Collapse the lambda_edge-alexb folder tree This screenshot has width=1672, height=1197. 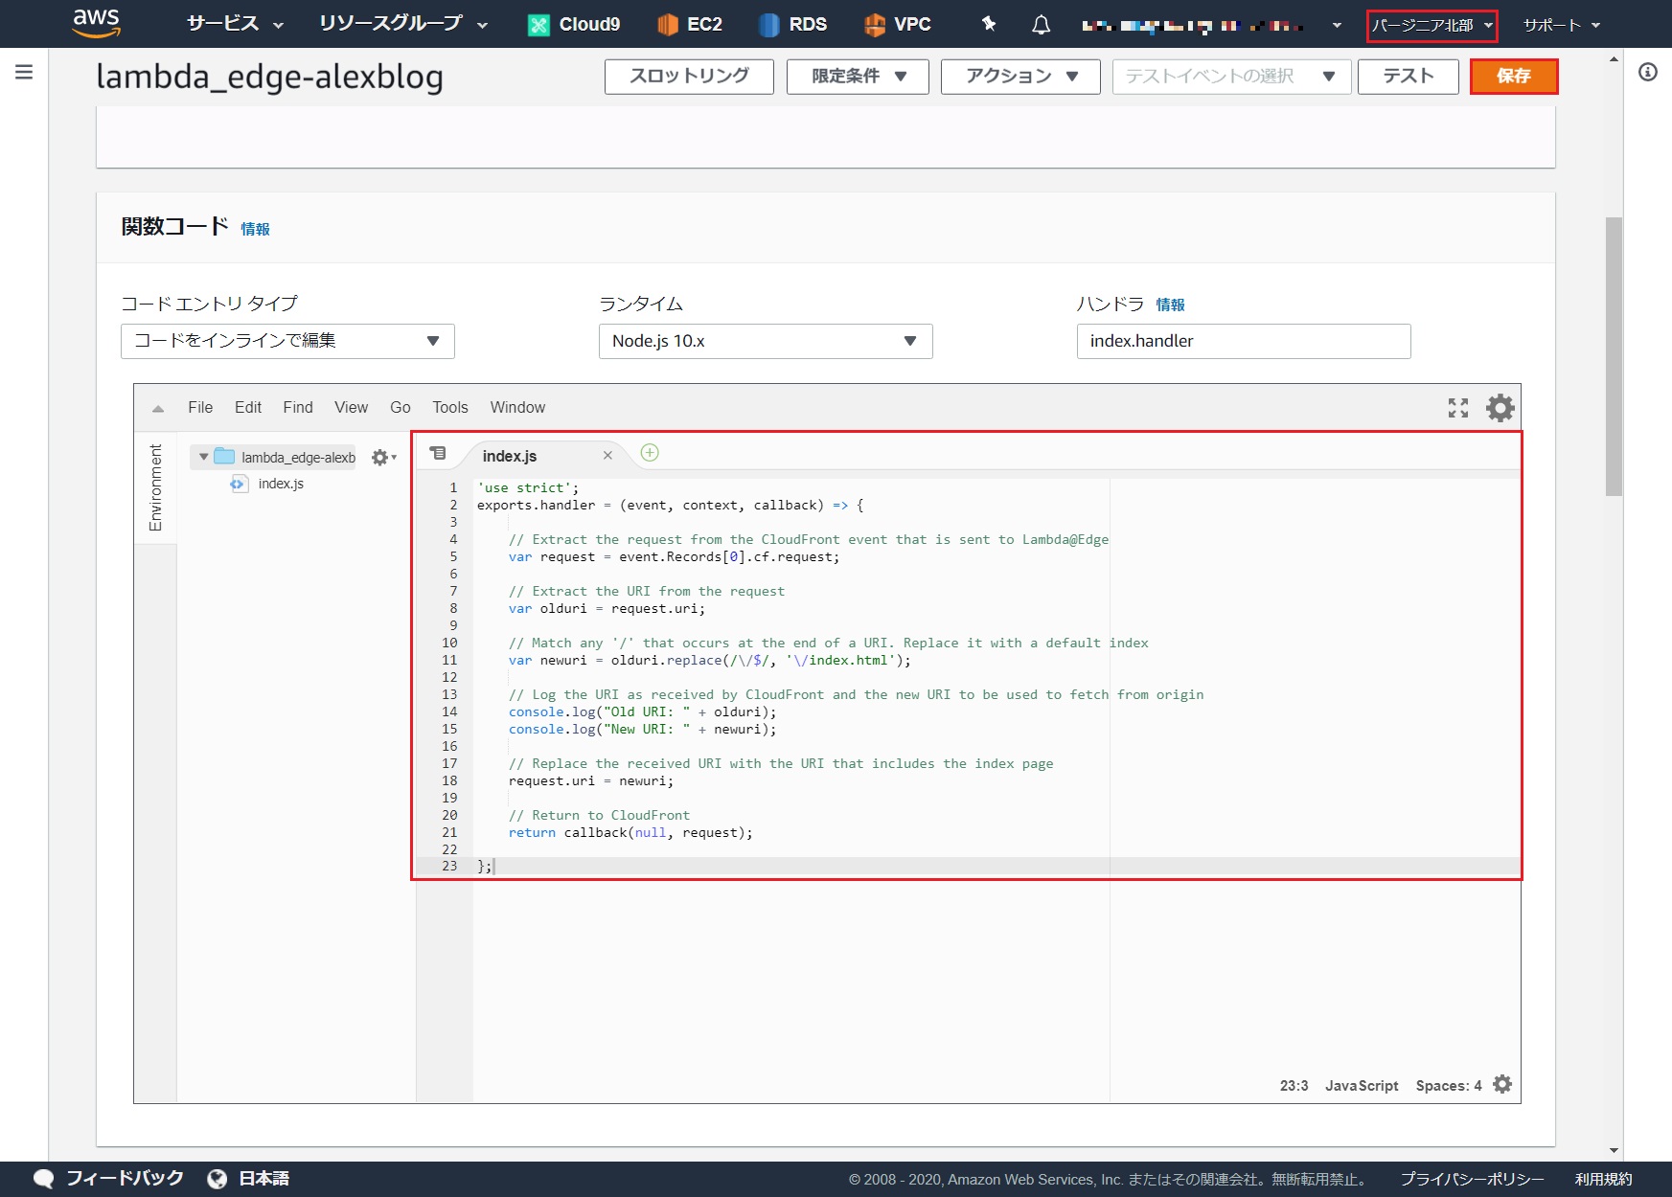[203, 458]
